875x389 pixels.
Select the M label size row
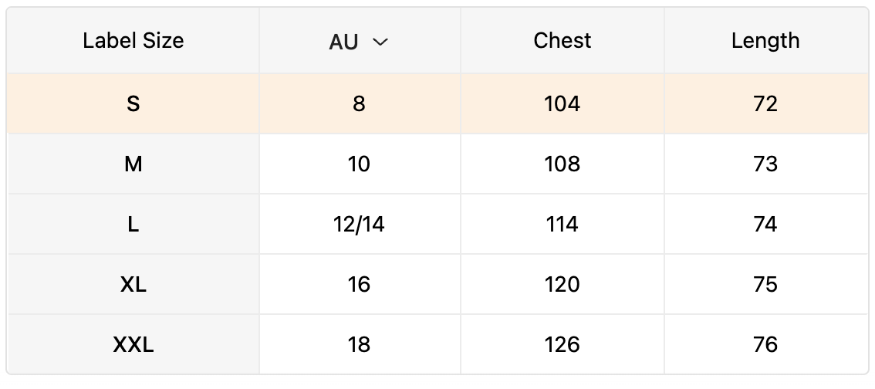pos(133,164)
